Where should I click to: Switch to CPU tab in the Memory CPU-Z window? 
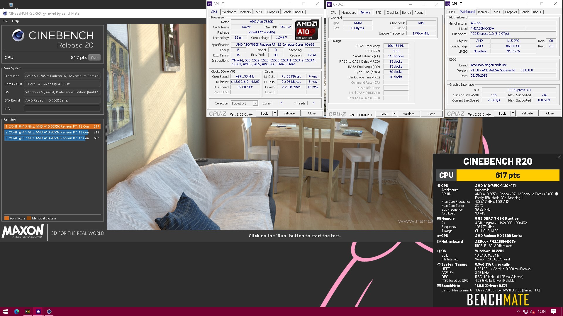tap(333, 13)
